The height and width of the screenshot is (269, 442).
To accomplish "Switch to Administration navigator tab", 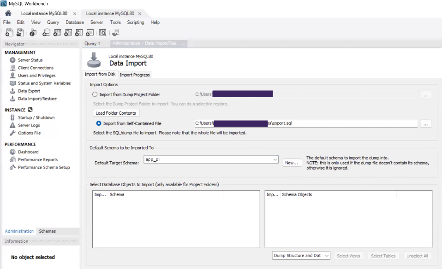I will point(19,231).
